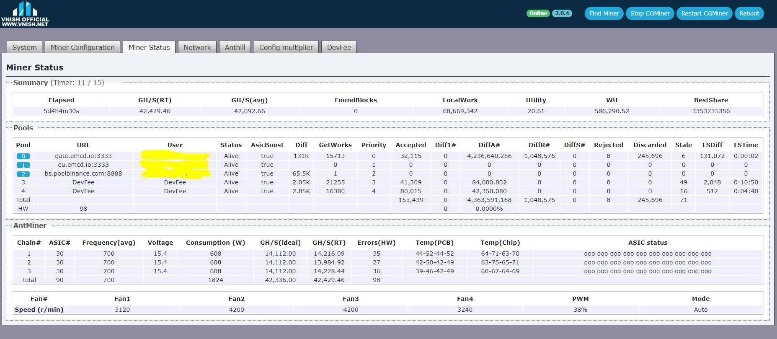Reboot the miner
This screenshot has width=777, height=339.
tap(749, 13)
